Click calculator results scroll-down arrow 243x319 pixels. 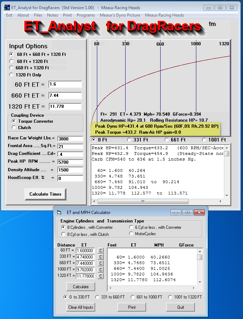pos(200,282)
